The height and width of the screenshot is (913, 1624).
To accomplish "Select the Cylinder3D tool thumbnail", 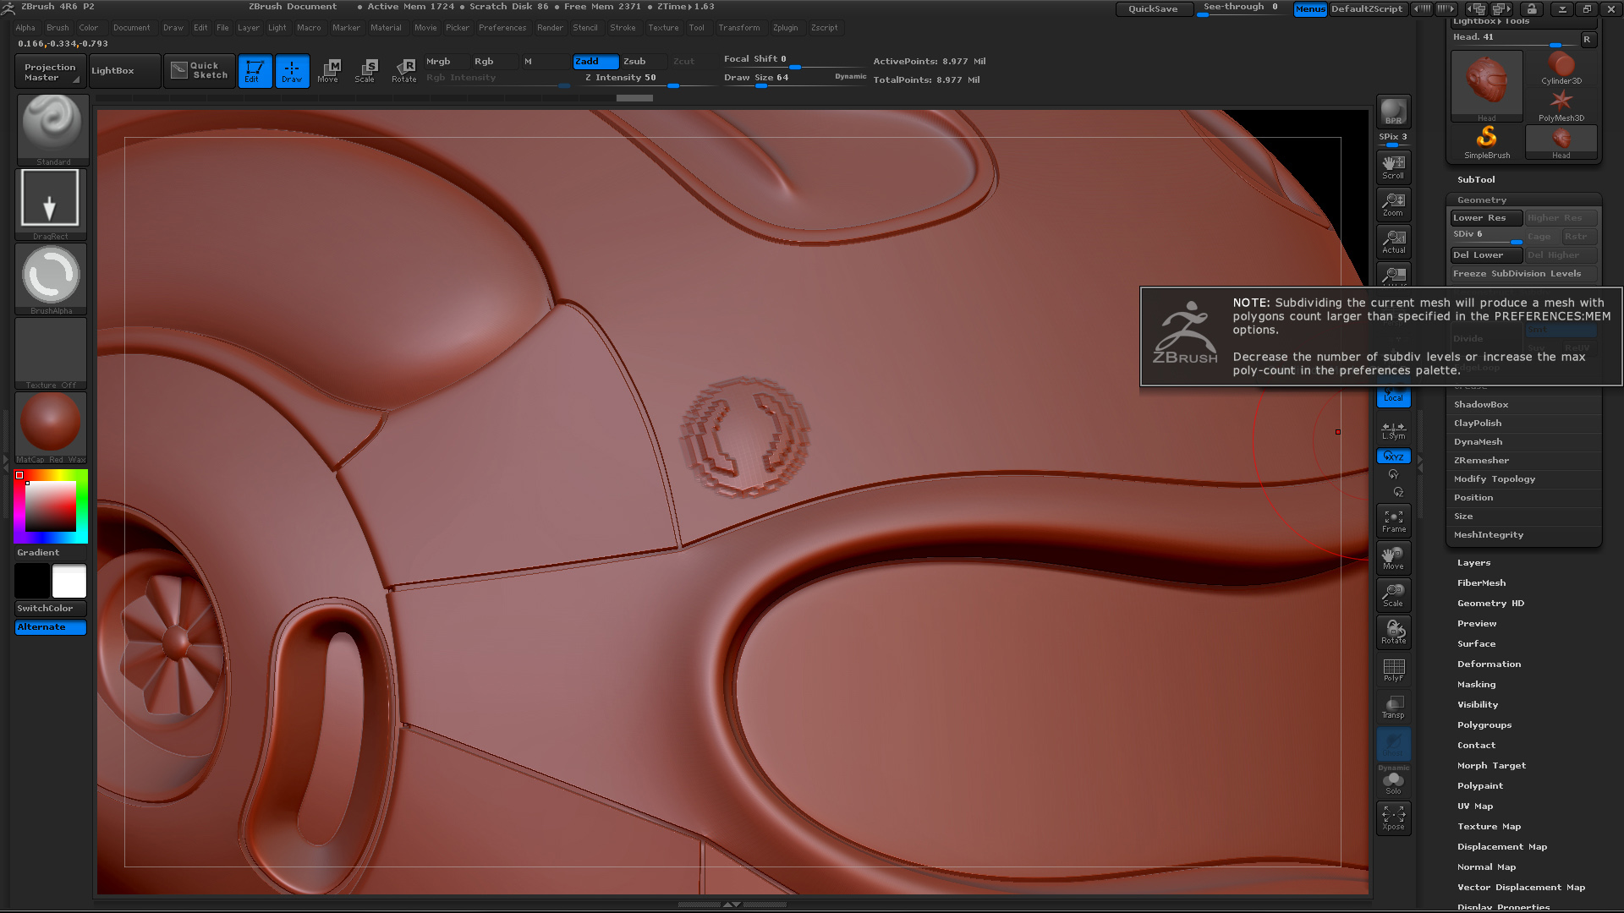I will click(x=1561, y=68).
